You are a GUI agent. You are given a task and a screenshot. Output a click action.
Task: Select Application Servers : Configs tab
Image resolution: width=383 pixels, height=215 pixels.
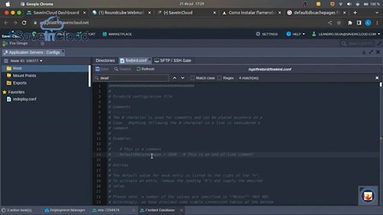click(x=34, y=53)
